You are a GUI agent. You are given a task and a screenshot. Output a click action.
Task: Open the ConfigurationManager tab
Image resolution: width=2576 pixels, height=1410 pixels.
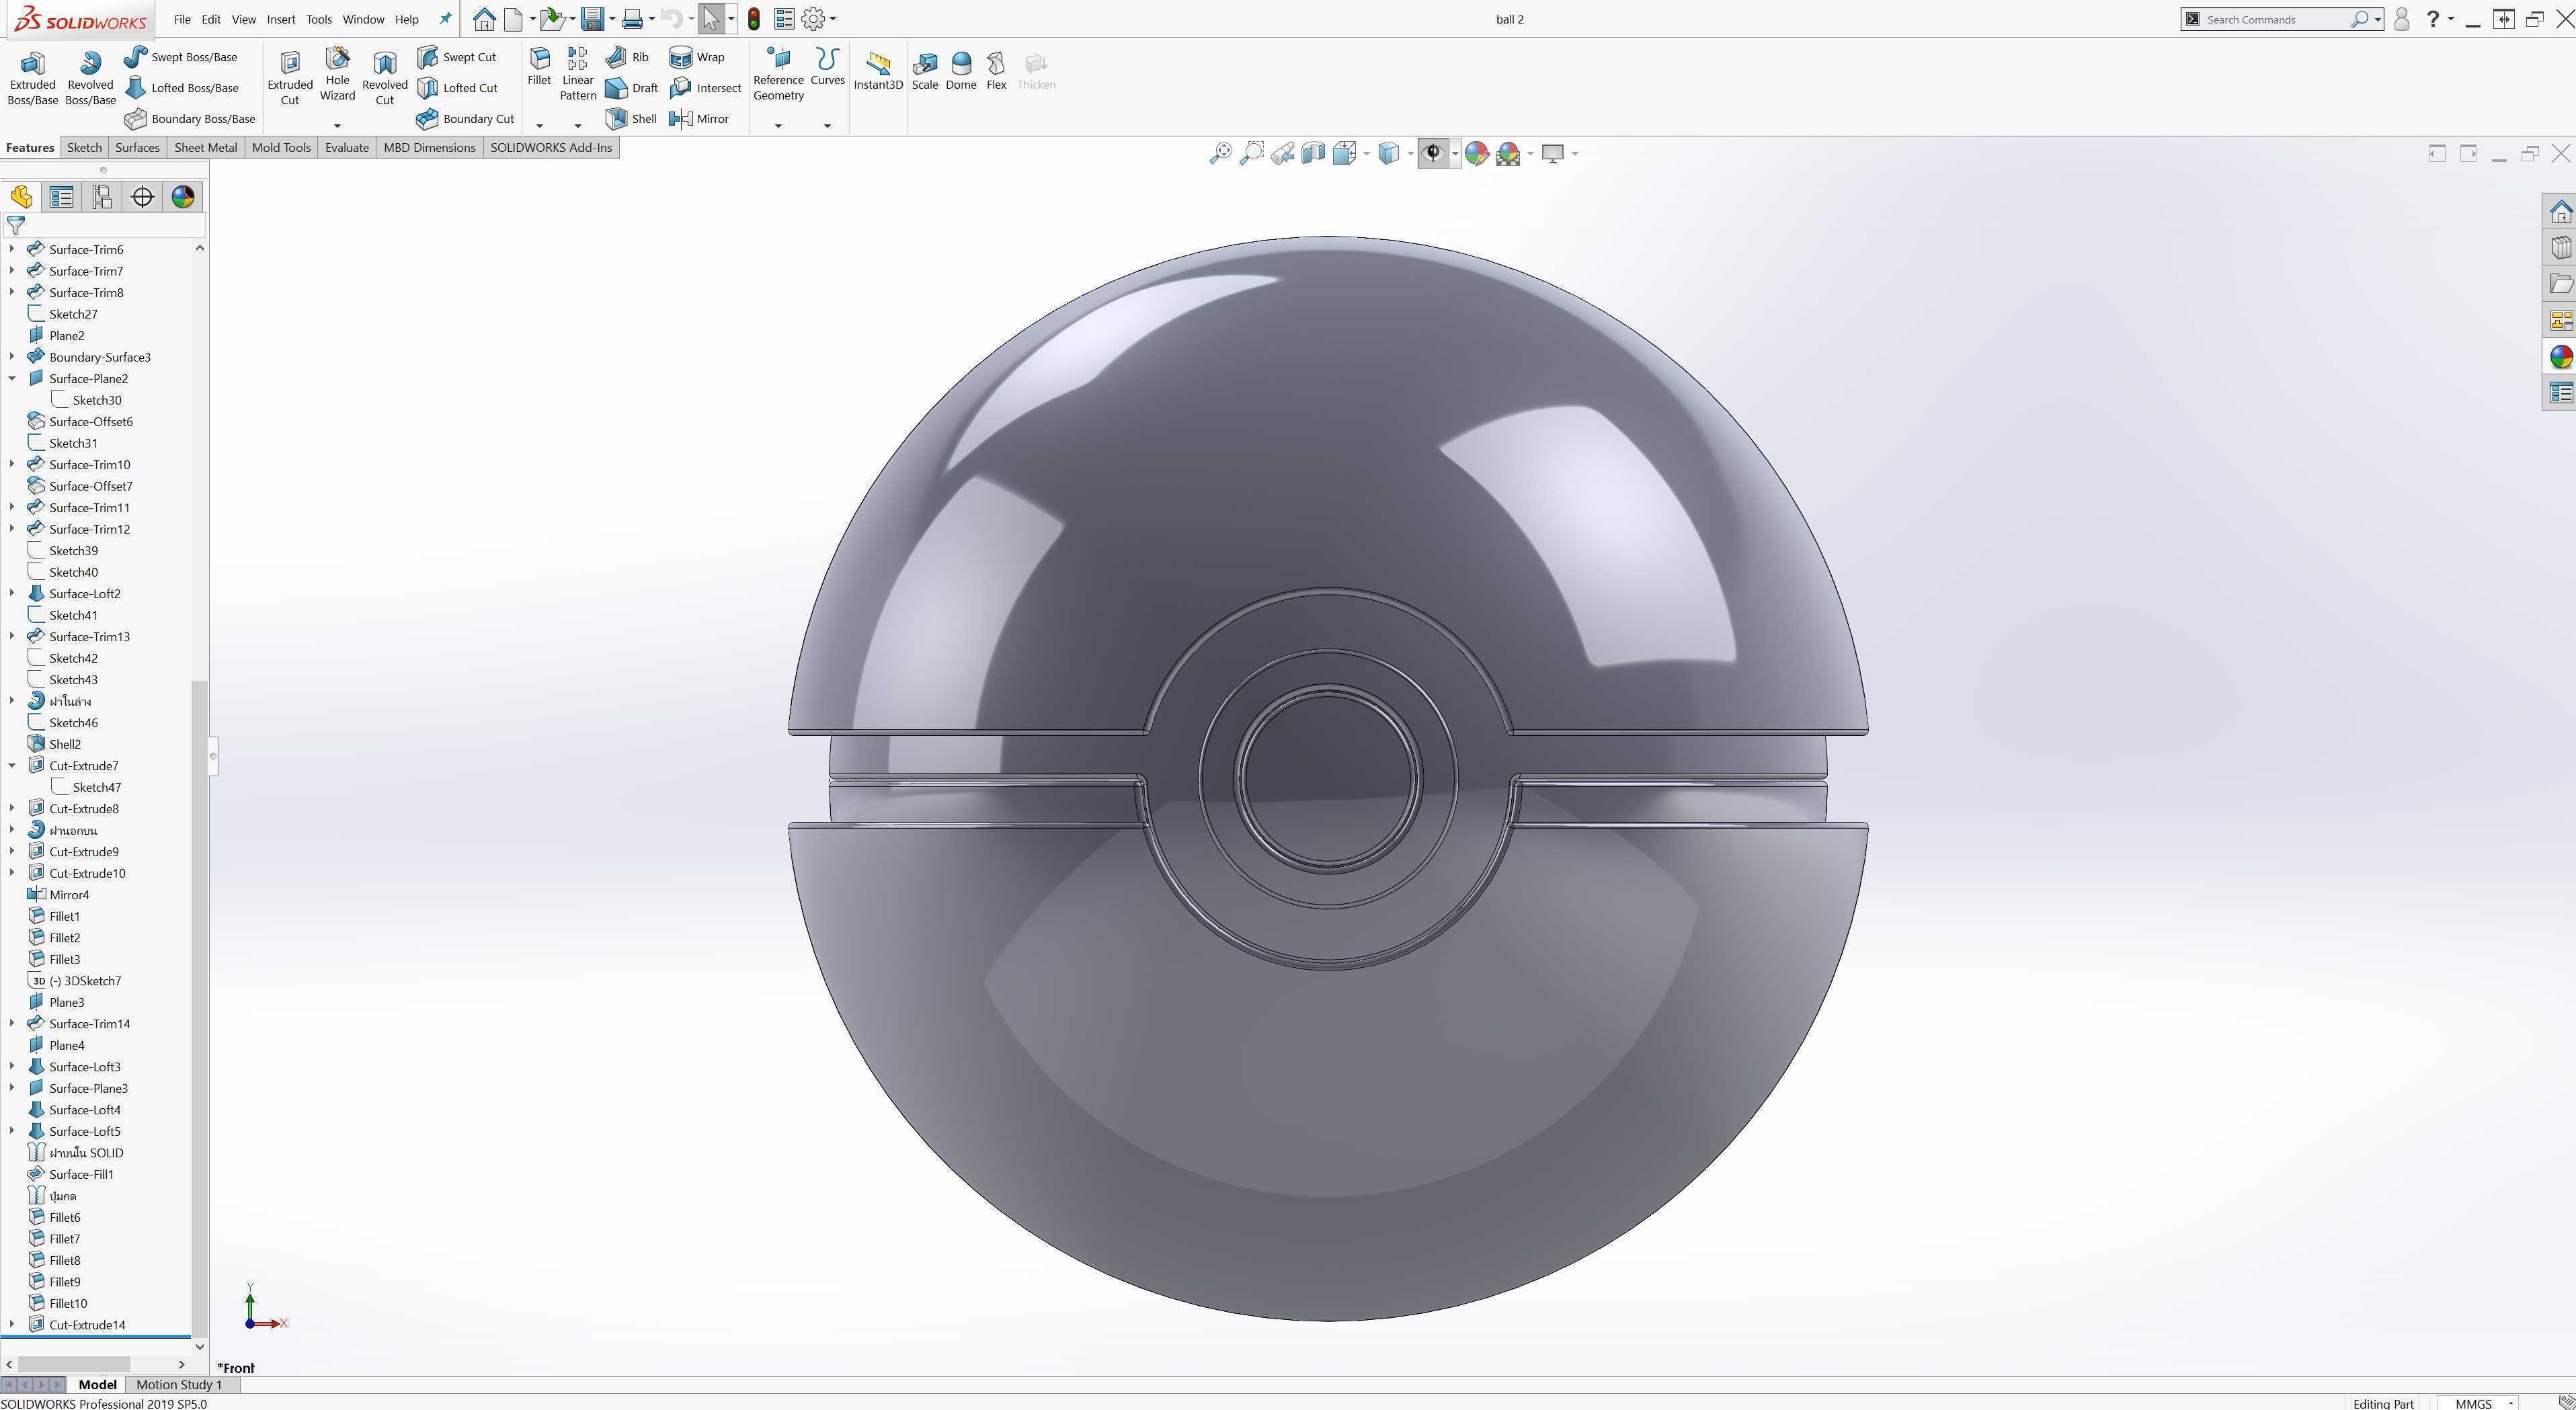click(x=102, y=197)
